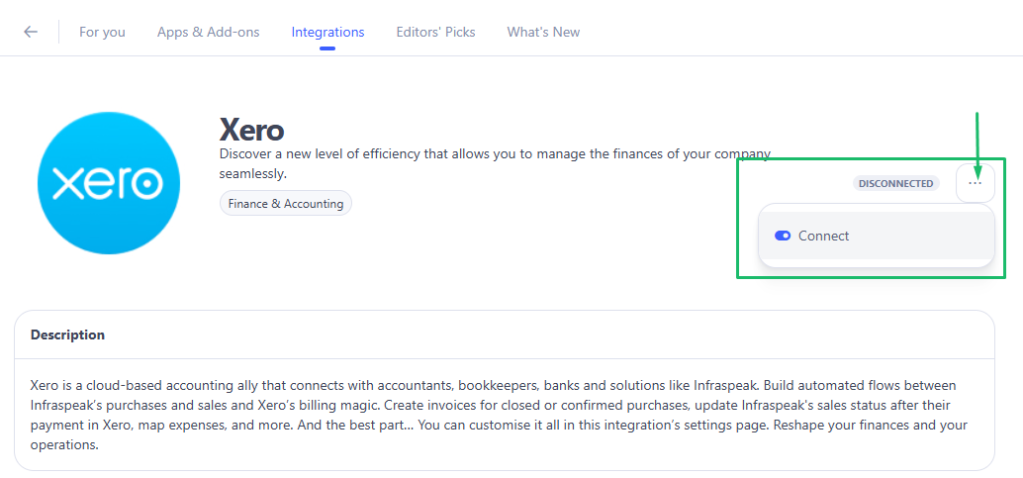
Task: Click the DISCONNECTED status badge
Action: pyautogui.click(x=895, y=183)
